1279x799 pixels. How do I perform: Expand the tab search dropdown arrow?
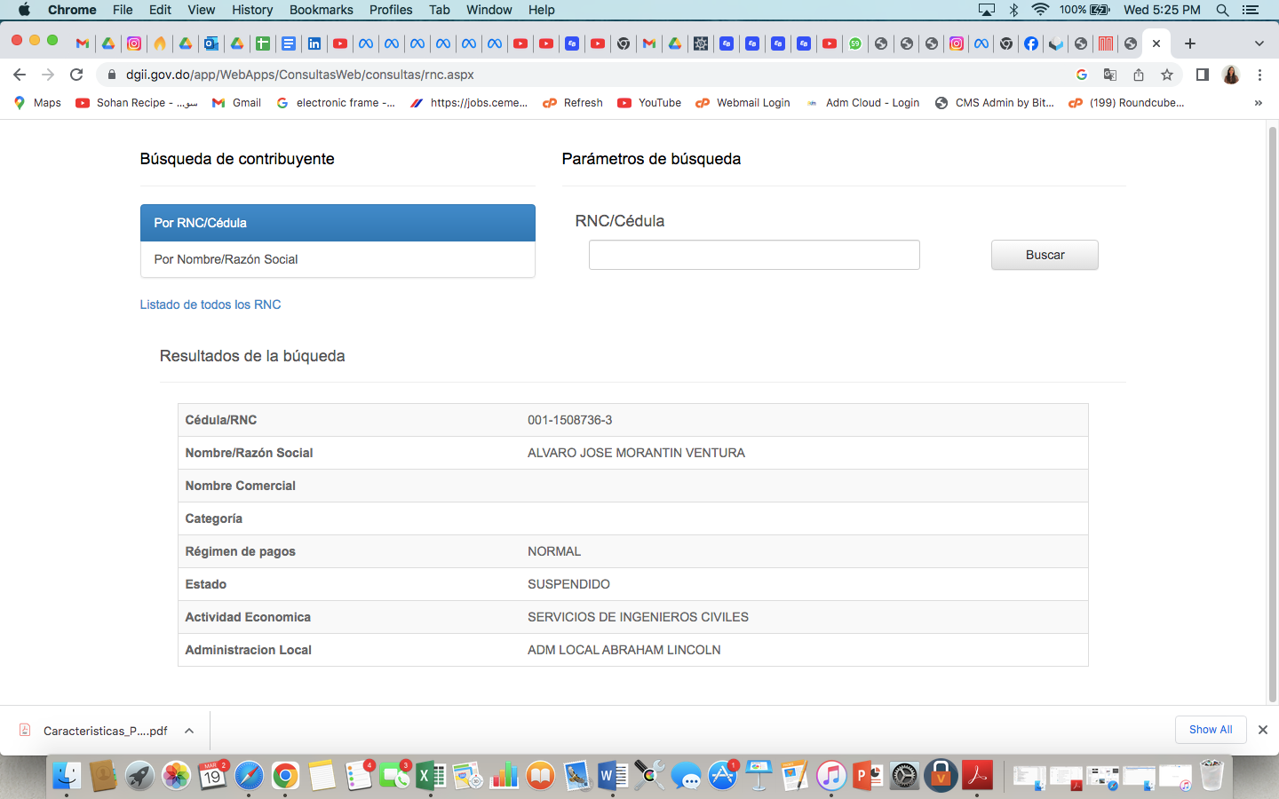point(1259,44)
